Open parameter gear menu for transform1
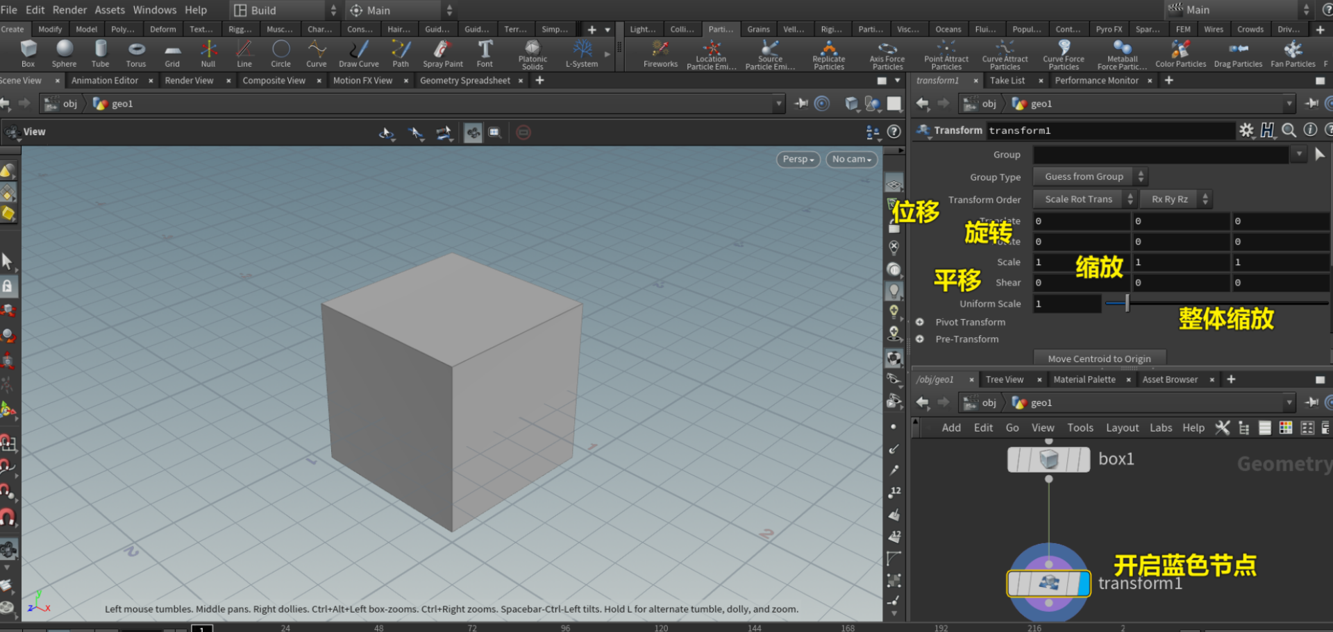Screen dimensions: 1333x632 click(x=1247, y=130)
